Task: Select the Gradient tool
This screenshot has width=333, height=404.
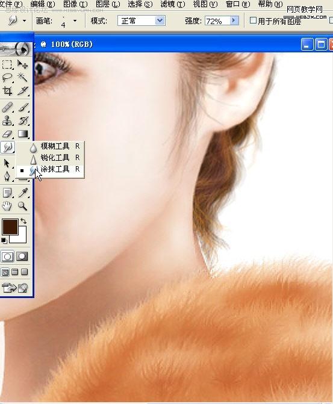Action: click(23, 134)
